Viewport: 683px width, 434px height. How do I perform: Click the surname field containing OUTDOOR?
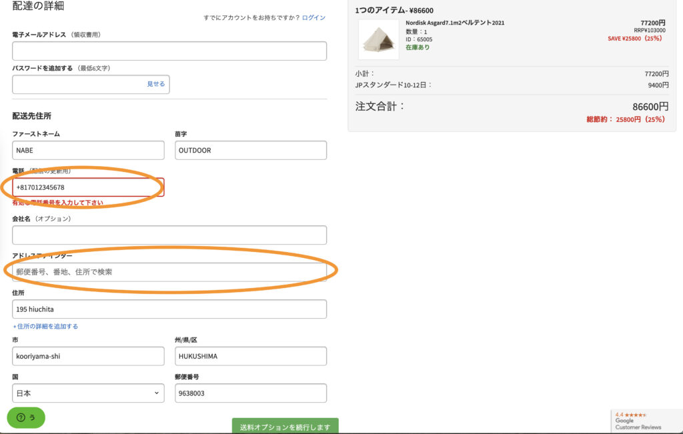click(251, 150)
